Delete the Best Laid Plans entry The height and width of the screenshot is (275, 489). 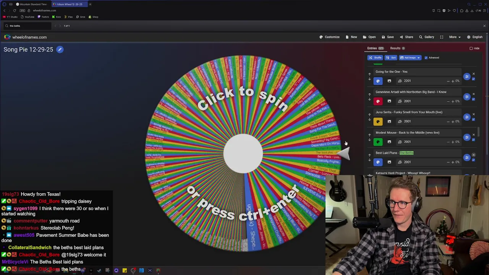click(x=473, y=155)
